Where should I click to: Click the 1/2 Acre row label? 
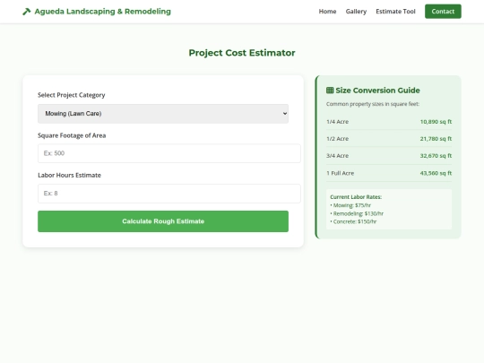(337, 139)
